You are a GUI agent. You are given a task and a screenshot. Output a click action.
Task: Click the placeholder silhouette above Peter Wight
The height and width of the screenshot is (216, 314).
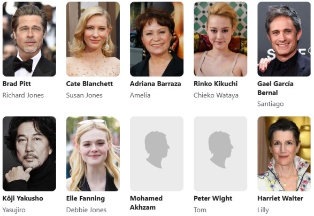(220, 154)
